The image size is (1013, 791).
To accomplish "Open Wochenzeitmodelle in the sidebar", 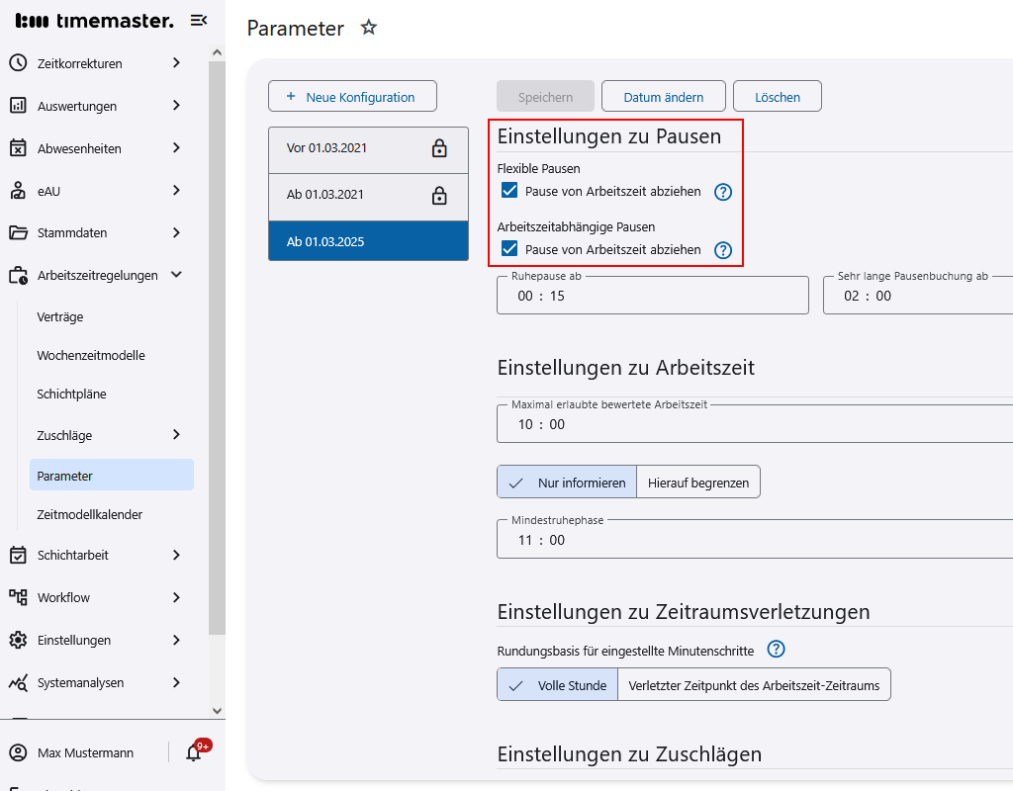I will 91,355.
